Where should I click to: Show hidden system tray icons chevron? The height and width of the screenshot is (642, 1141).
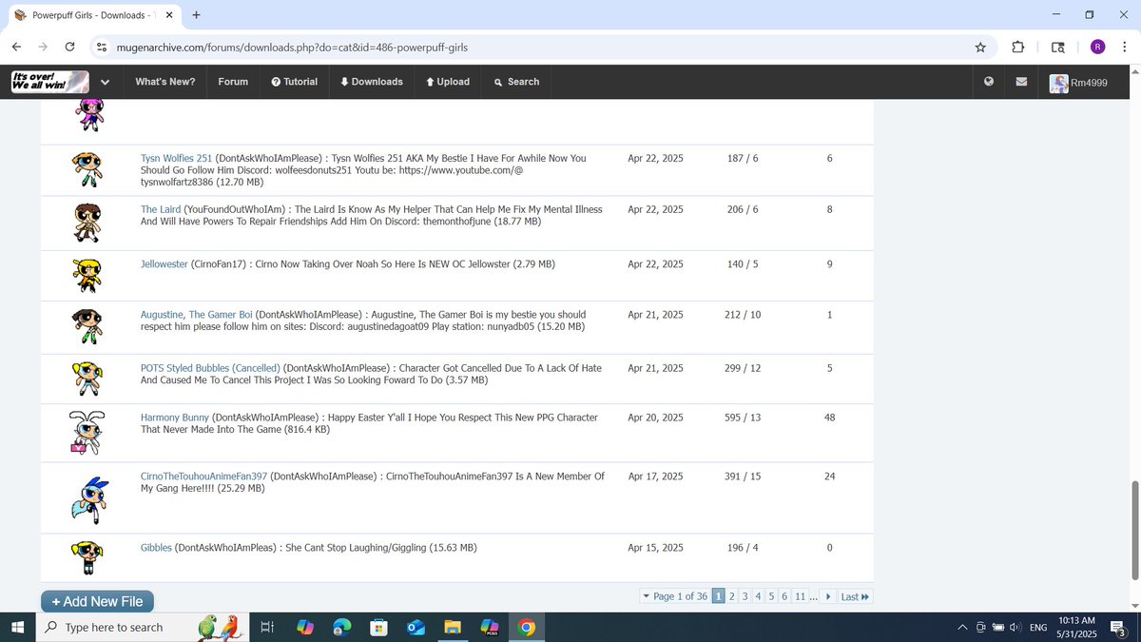(x=962, y=627)
